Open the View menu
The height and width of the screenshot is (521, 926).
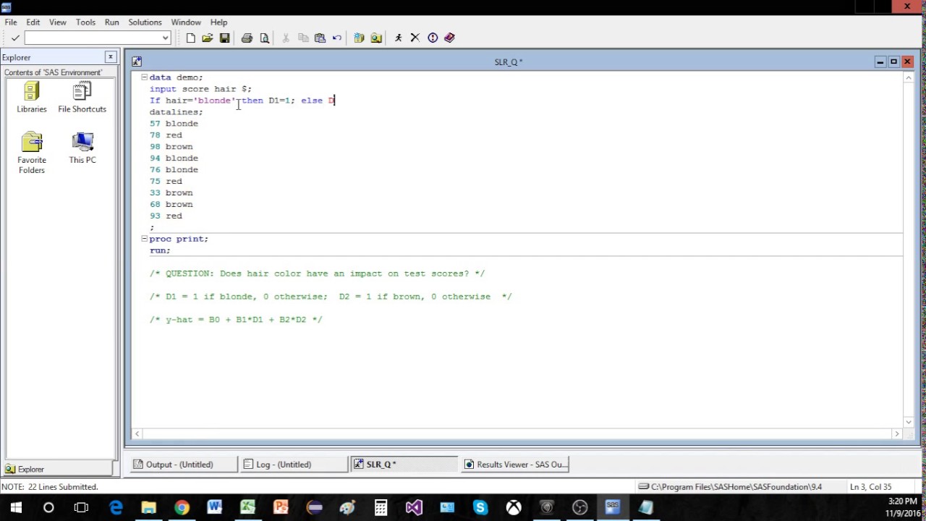tap(58, 22)
